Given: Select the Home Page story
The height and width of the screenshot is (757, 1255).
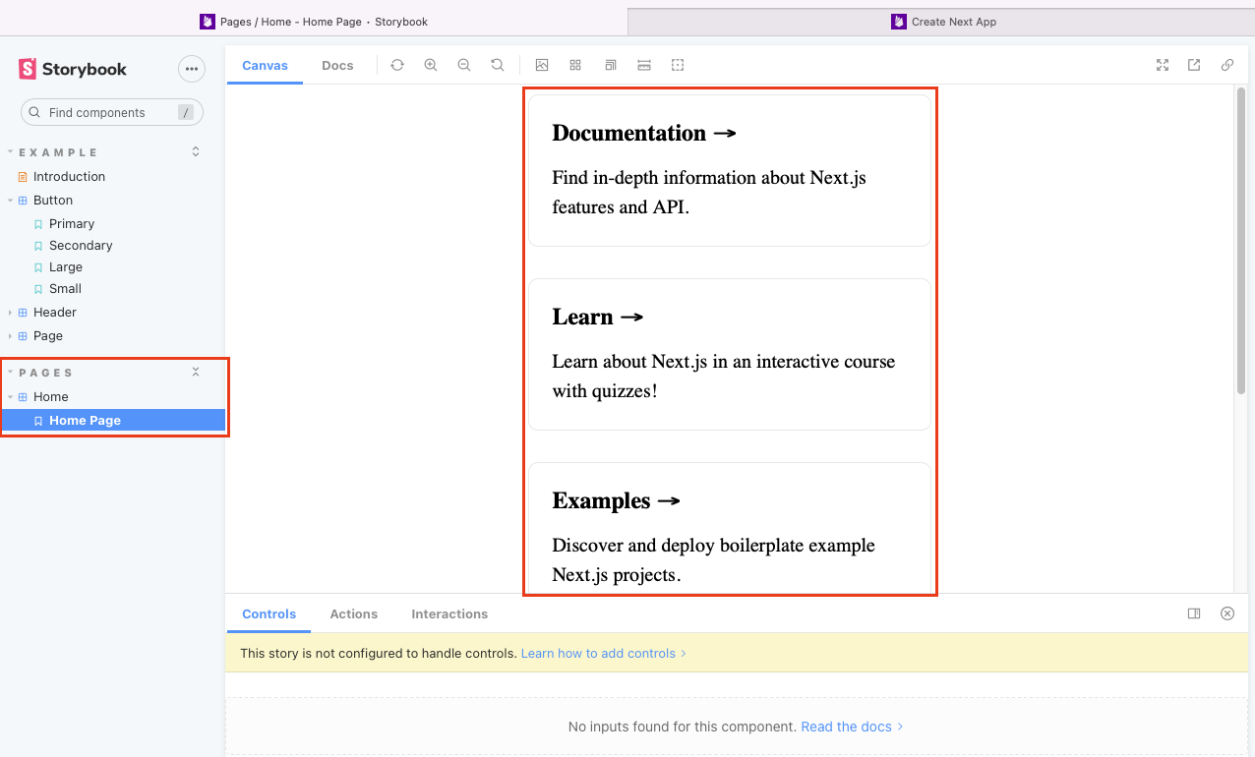Looking at the screenshot, I should pos(113,421).
